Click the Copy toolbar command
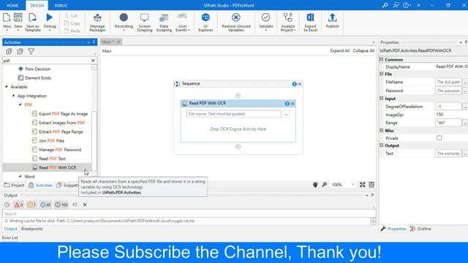This screenshot has width=468, height=263. click(x=72, y=23)
